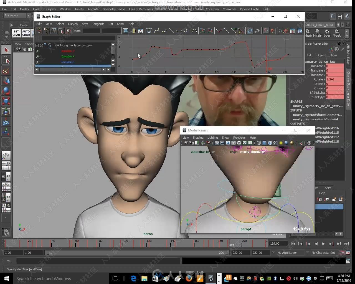Click the first Stats input field

(x=92, y=31)
